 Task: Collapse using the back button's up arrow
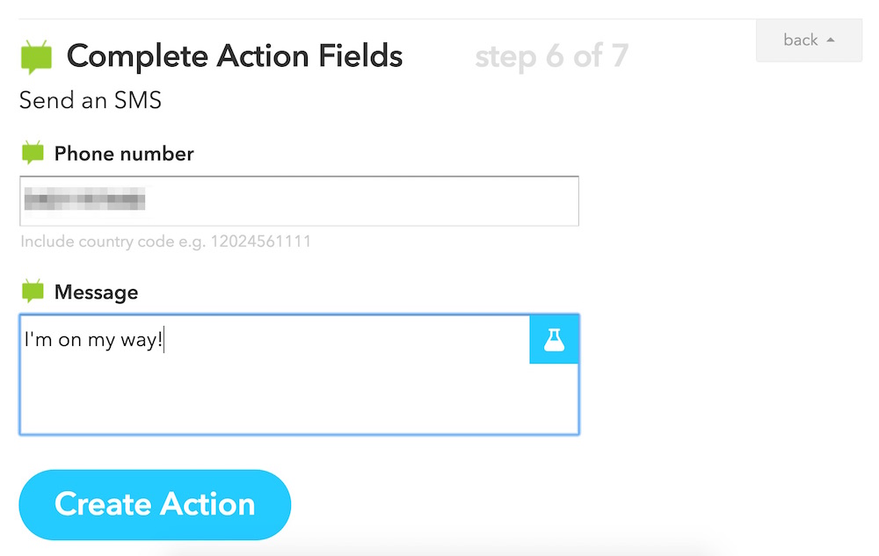[831, 40]
